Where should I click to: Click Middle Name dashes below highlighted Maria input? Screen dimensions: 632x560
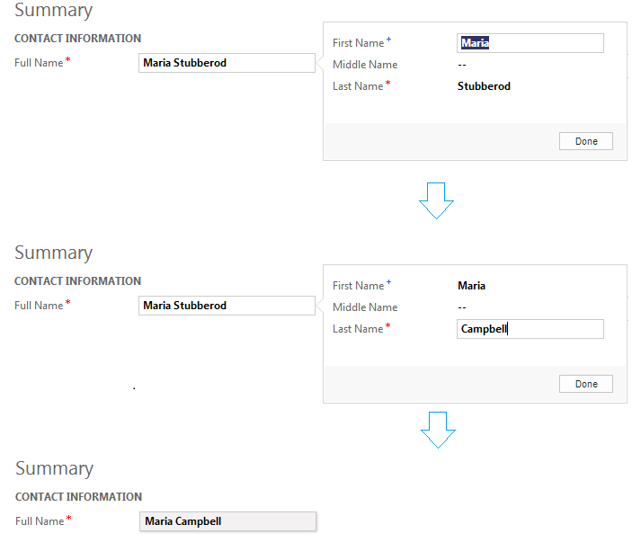[462, 65]
